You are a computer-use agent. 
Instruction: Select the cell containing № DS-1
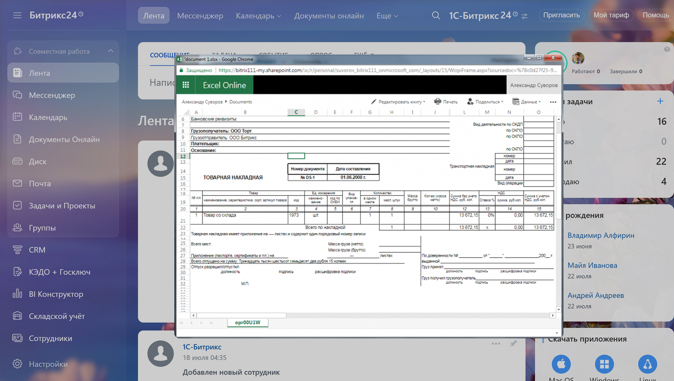point(308,177)
